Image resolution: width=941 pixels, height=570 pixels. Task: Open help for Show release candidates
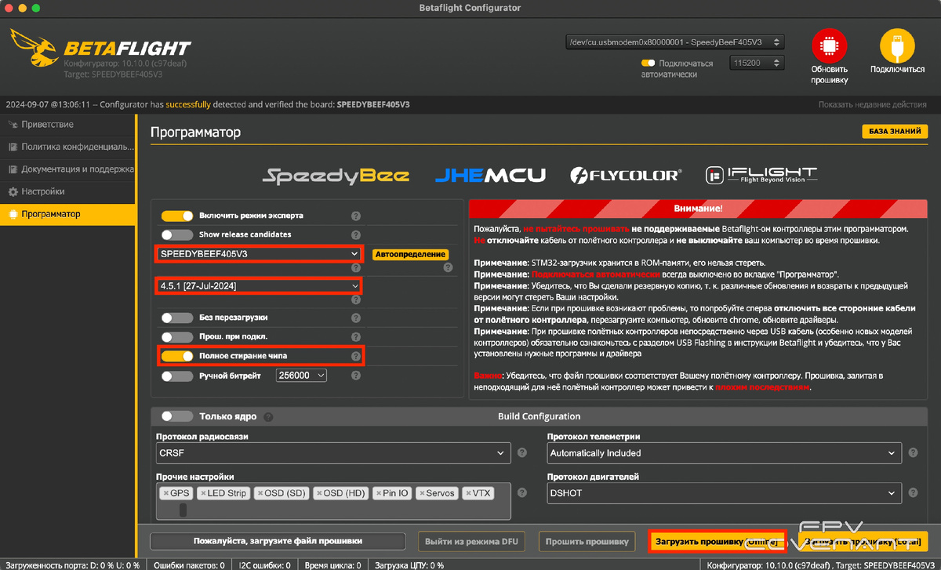(x=356, y=234)
